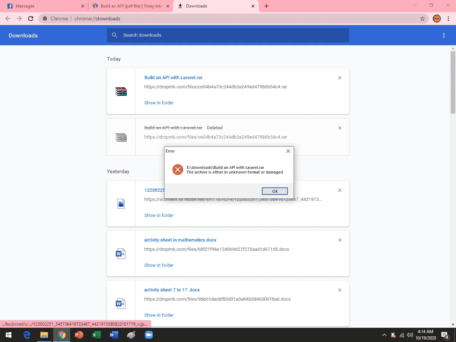
Task: Close the Downloads tab
Action: click(x=253, y=6)
